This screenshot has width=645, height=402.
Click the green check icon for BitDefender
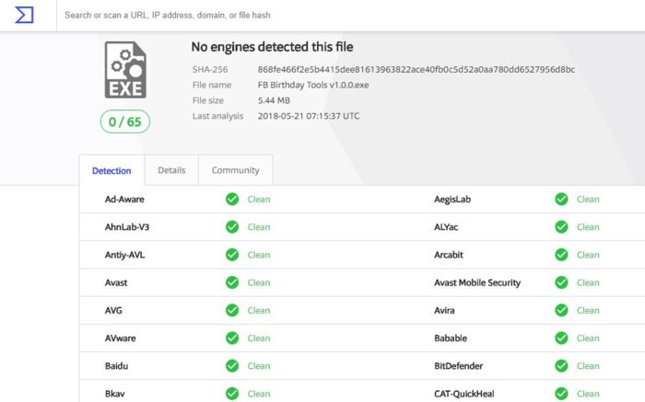point(561,366)
